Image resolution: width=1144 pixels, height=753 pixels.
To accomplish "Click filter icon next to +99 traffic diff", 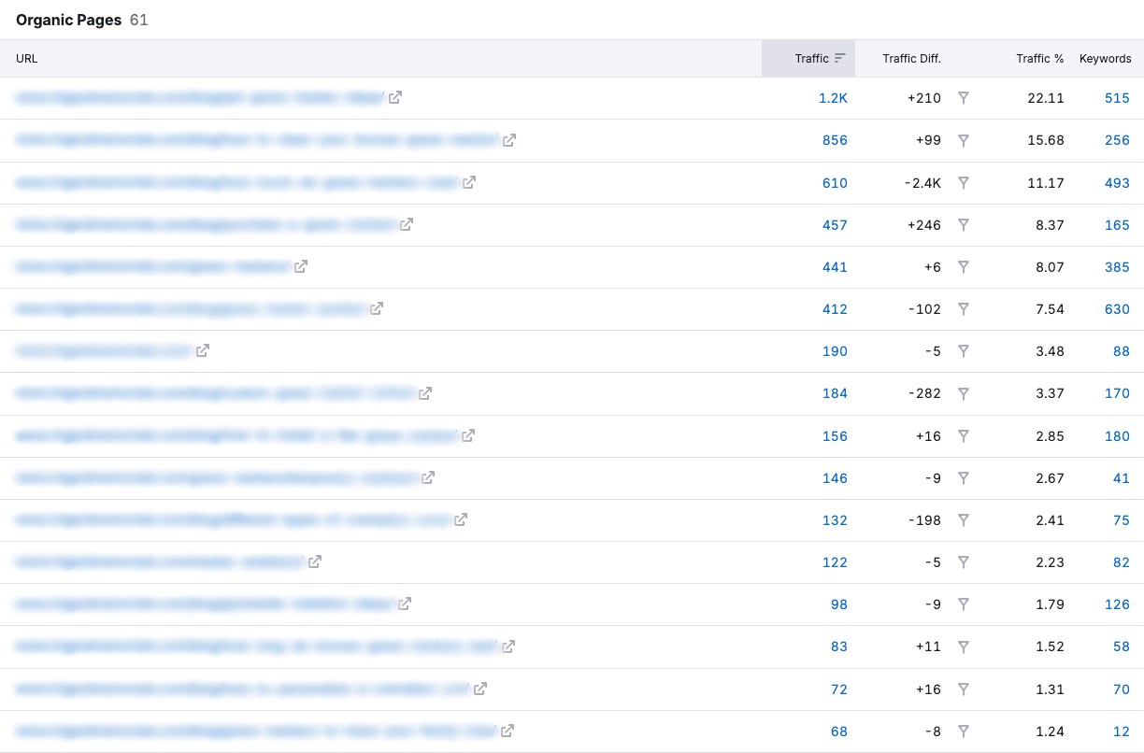I will pos(964,140).
